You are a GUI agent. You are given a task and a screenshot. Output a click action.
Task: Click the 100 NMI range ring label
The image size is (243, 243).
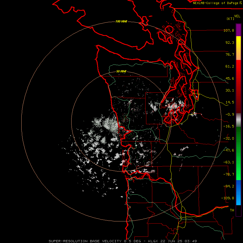(121, 21)
